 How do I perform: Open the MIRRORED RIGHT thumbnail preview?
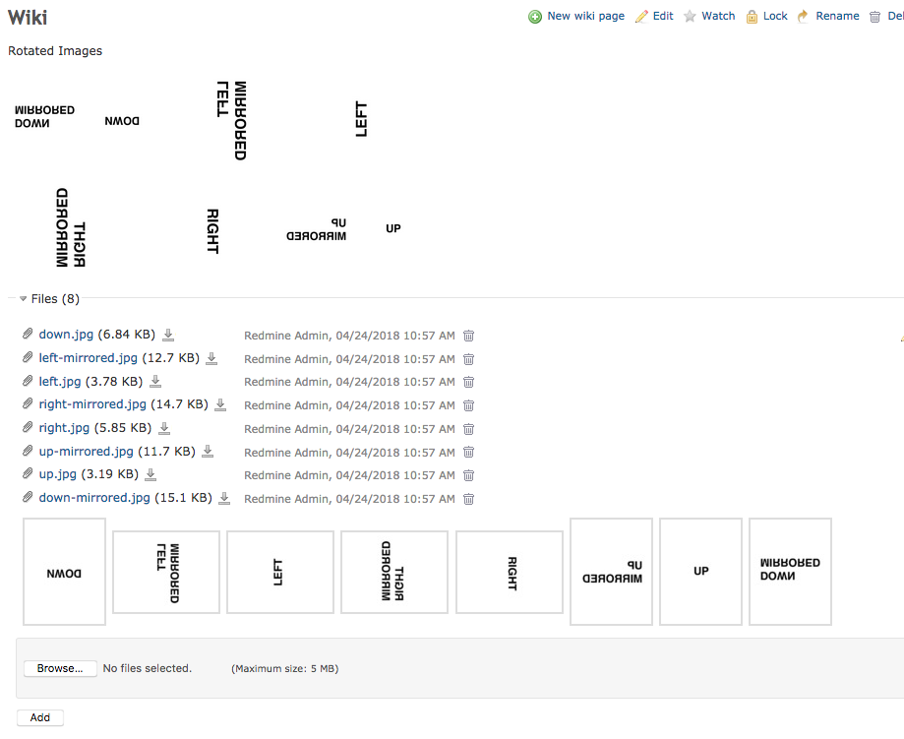pyautogui.click(x=394, y=573)
